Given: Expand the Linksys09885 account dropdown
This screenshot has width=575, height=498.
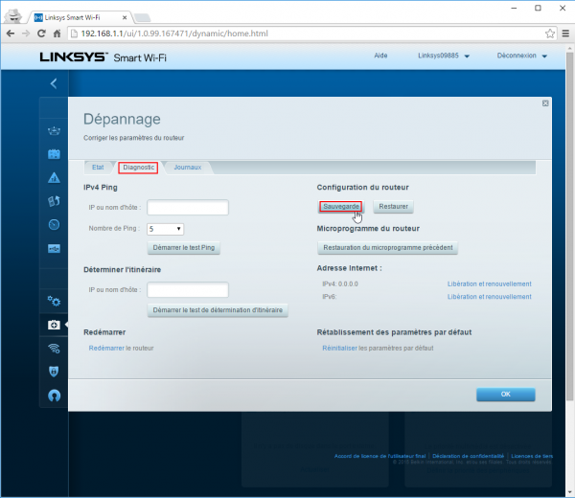Looking at the screenshot, I should (445, 57).
